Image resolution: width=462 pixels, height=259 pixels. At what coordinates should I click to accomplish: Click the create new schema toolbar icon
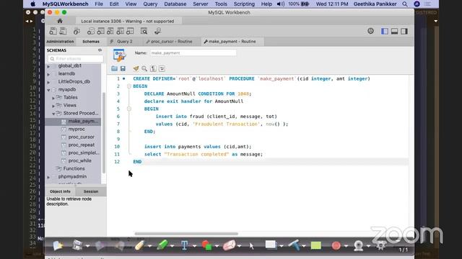91,31
